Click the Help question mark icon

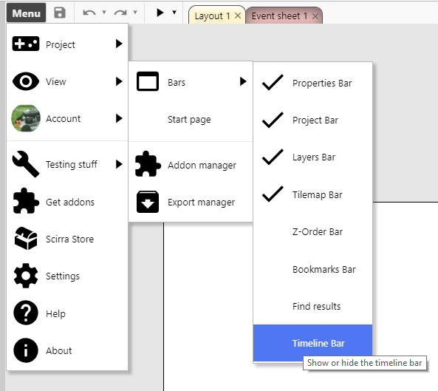tap(26, 313)
